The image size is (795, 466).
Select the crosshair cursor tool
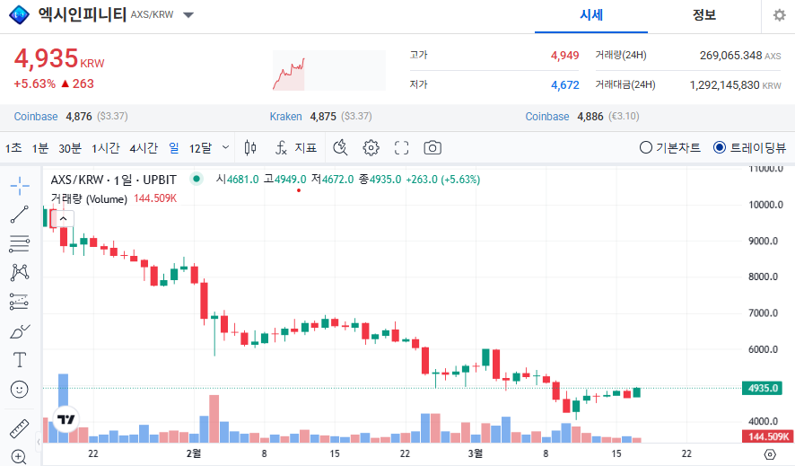point(20,186)
